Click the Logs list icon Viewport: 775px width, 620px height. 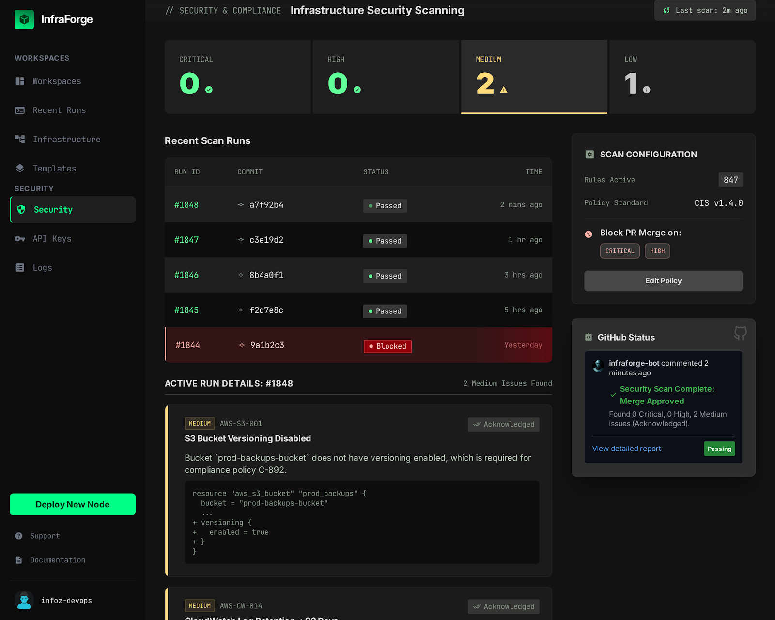click(20, 268)
